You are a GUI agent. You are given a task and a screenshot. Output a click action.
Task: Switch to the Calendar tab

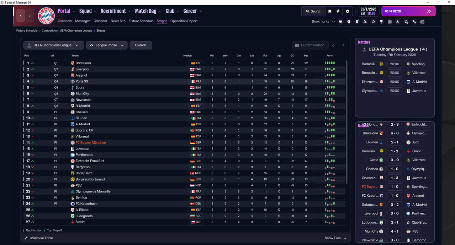[100, 21]
